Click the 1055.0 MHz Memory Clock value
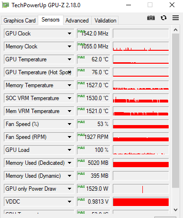 point(94,46)
